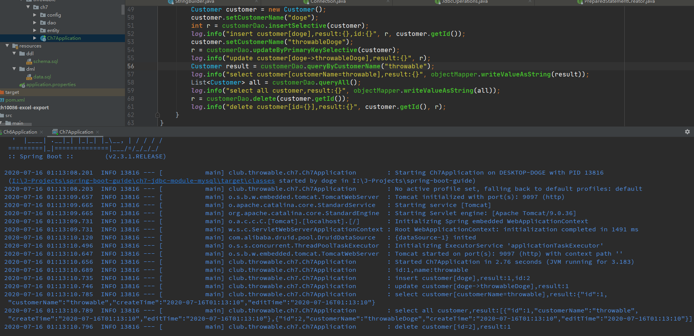Click 'delete customer[id=2],result:1' log line

click(x=453, y=327)
